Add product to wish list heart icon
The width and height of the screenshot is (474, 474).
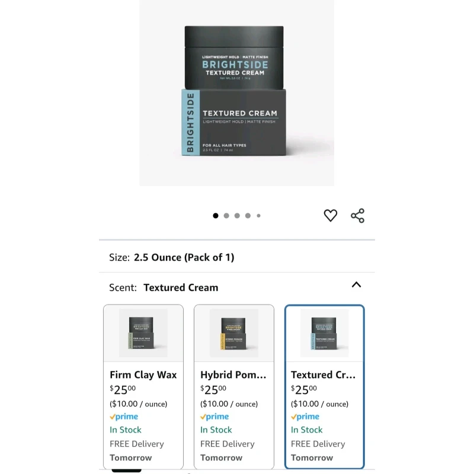330,216
